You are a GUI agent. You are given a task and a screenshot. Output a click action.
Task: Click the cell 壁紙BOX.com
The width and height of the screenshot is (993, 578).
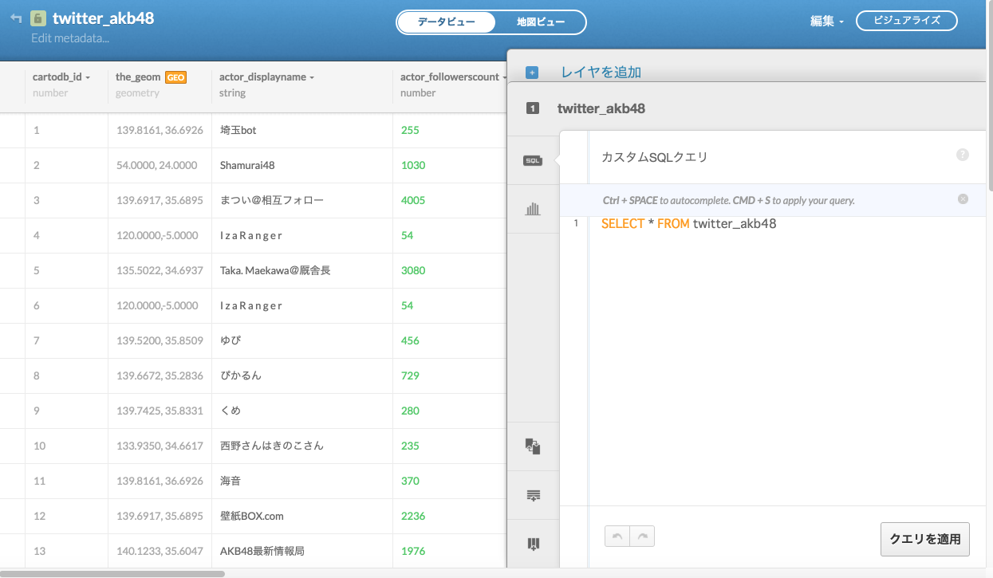click(x=252, y=516)
